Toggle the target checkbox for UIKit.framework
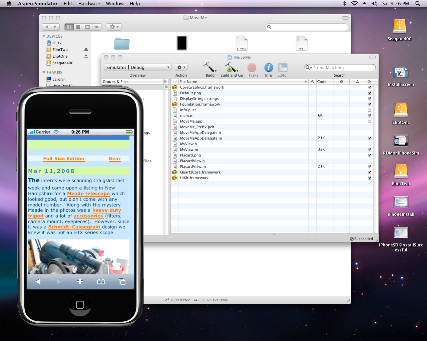Screen dimensions: 427x341 [x=369, y=178]
